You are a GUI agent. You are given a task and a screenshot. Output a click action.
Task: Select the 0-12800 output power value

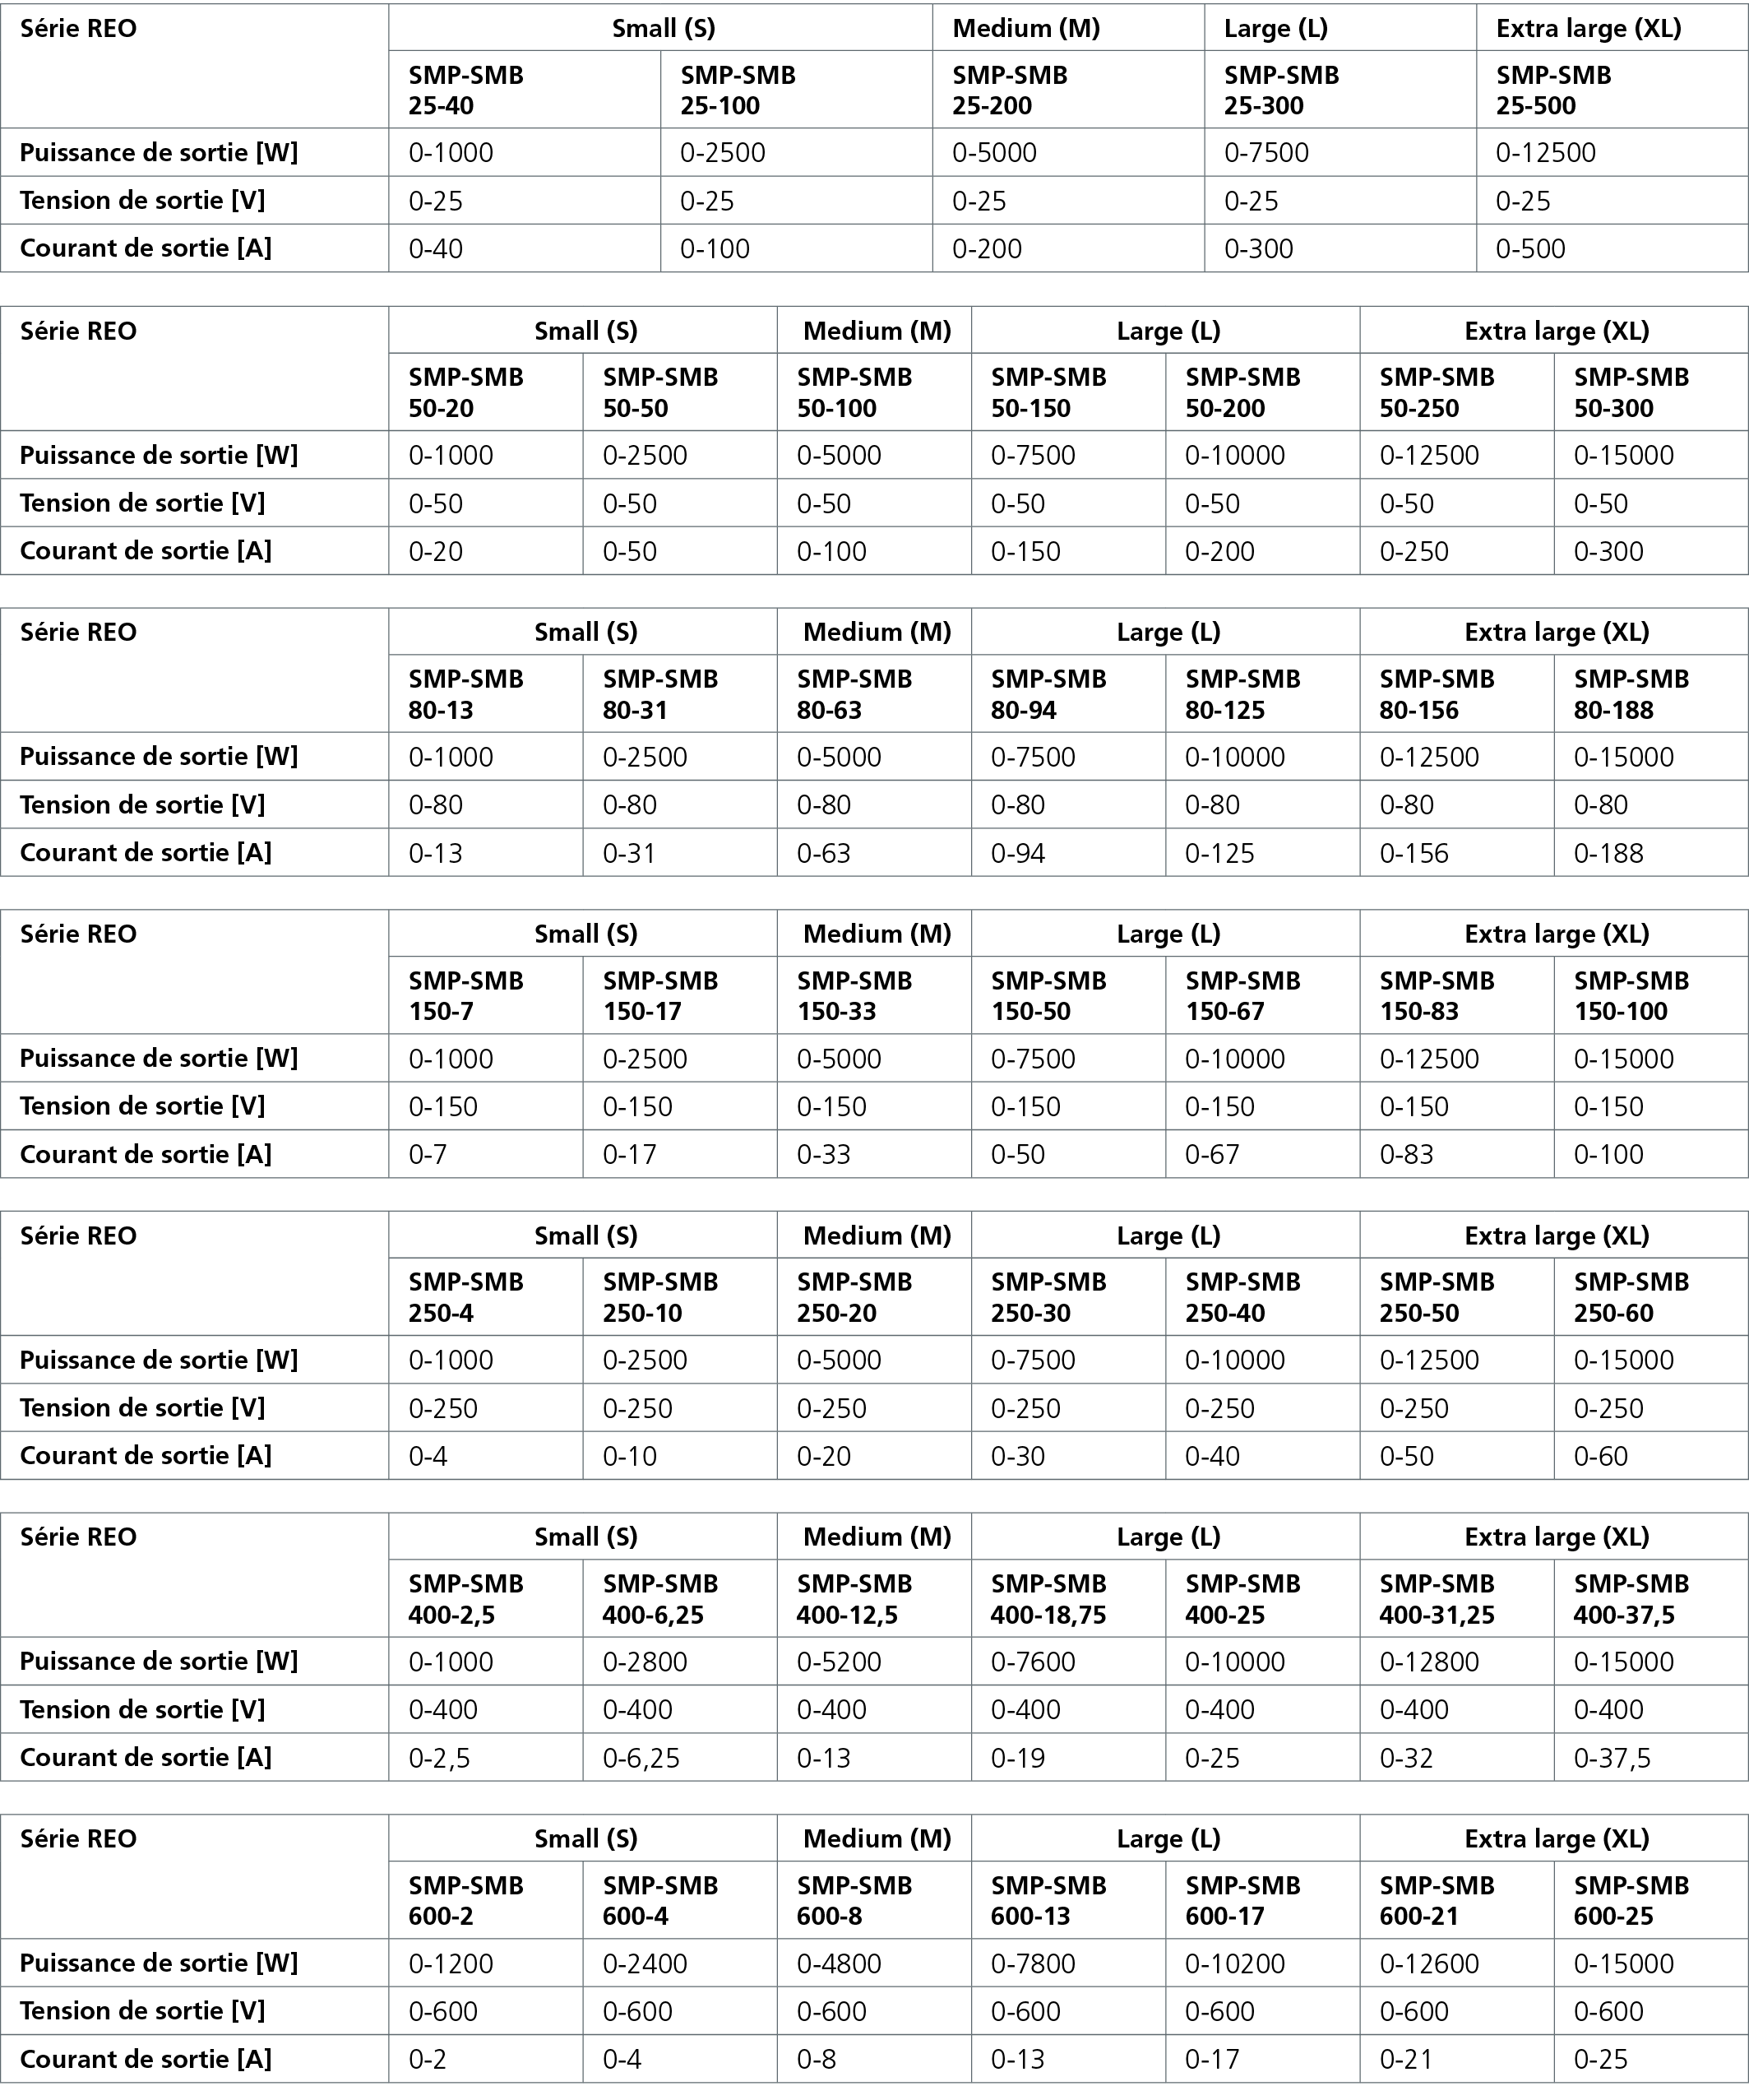coord(1429,1662)
